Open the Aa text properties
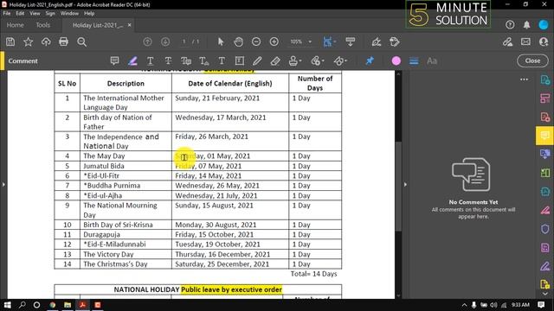This screenshot has height=311, width=554. click(432, 61)
